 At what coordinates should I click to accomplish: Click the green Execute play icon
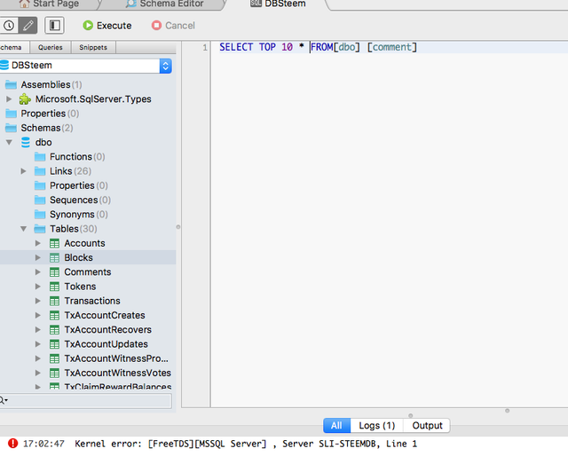pyautogui.click(x=88, y=26)
